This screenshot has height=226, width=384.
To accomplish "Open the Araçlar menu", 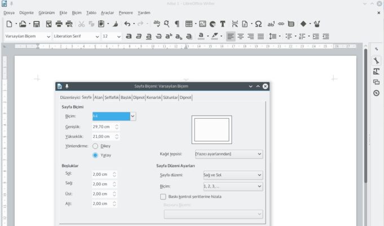I will coord(107,12).
